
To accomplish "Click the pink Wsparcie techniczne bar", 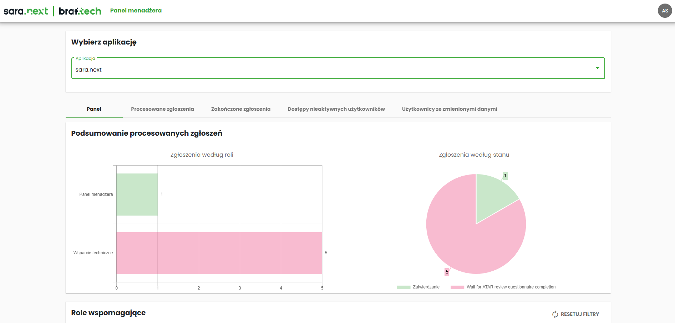I will pyautogui.click(x=219, y=253).
